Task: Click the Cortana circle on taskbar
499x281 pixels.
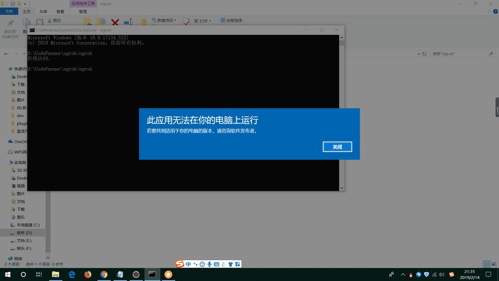Action: 23,274
